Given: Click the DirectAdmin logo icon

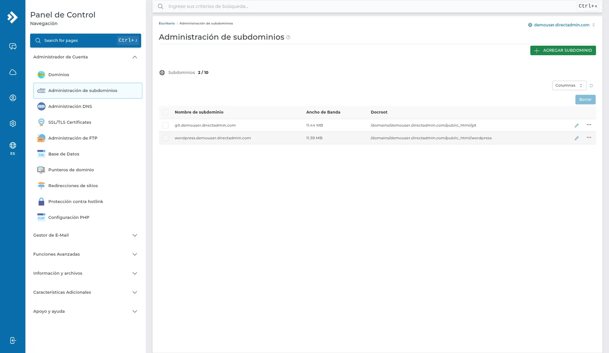Looking at the screenshot, I should point(13,17).
